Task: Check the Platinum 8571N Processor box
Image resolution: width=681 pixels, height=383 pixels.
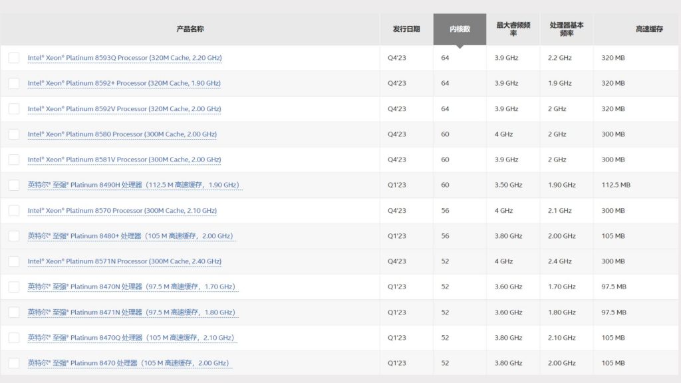Action: tap(14, 261)
